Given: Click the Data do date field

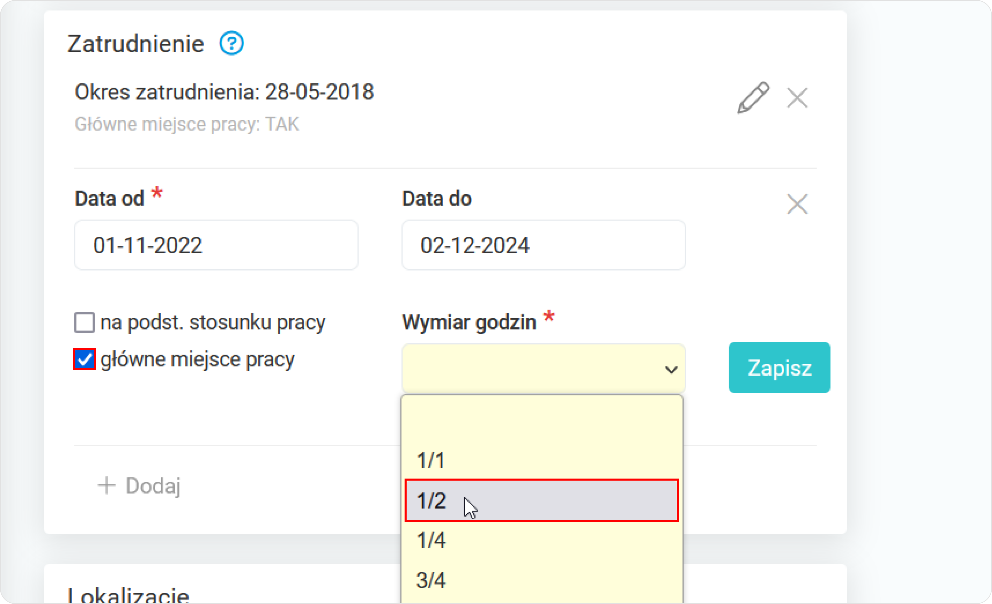Looking at the screenshot, I should point(543,245).
